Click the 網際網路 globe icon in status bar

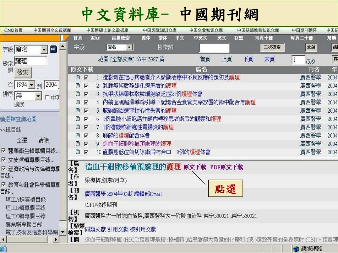pyautogui.click(x=296, y=249)
